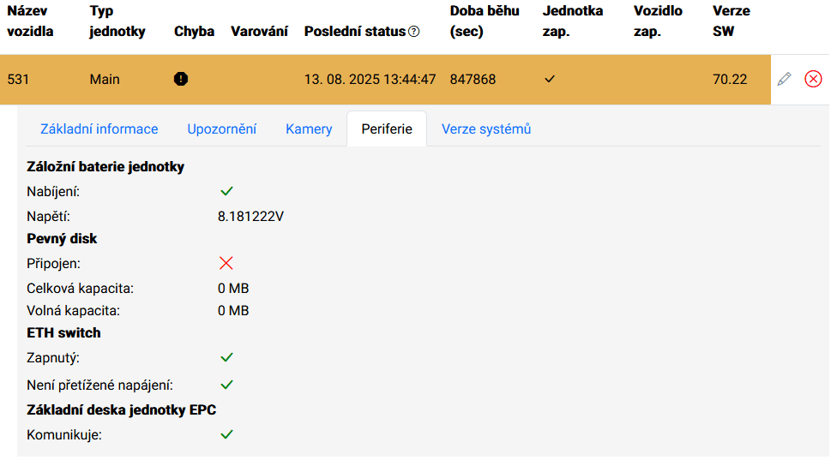
Task: Click the voltage value 8.181222V
Action: point(250,217)
